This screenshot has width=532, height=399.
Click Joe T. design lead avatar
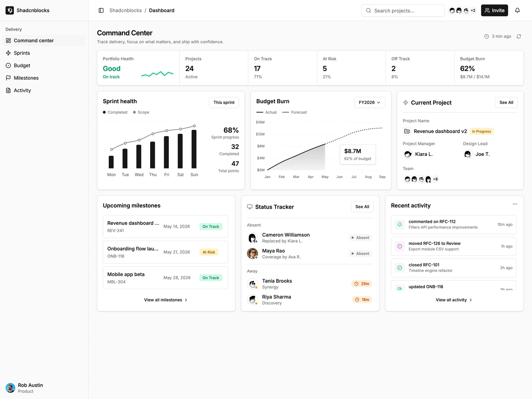click(x=467, y=154)
